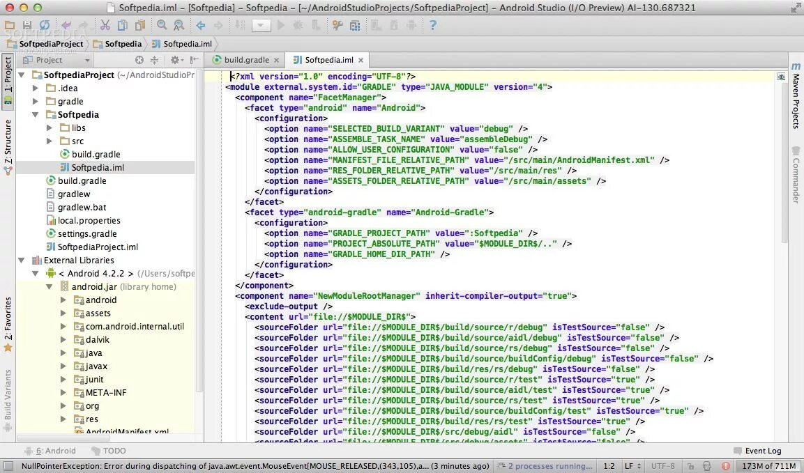Select settings.gradle file

tap(81, 233)
